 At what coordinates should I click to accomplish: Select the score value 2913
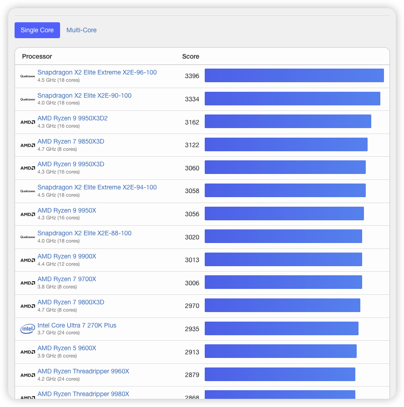click(192, 352)
